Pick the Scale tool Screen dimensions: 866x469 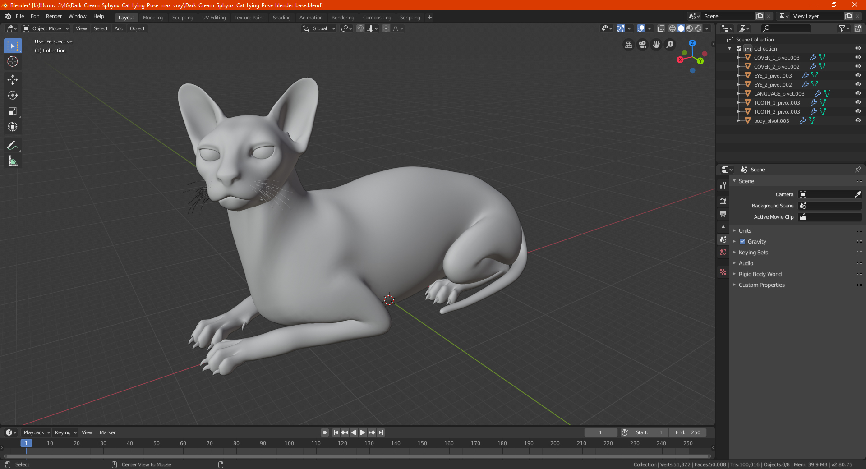[x=13, y=111]
